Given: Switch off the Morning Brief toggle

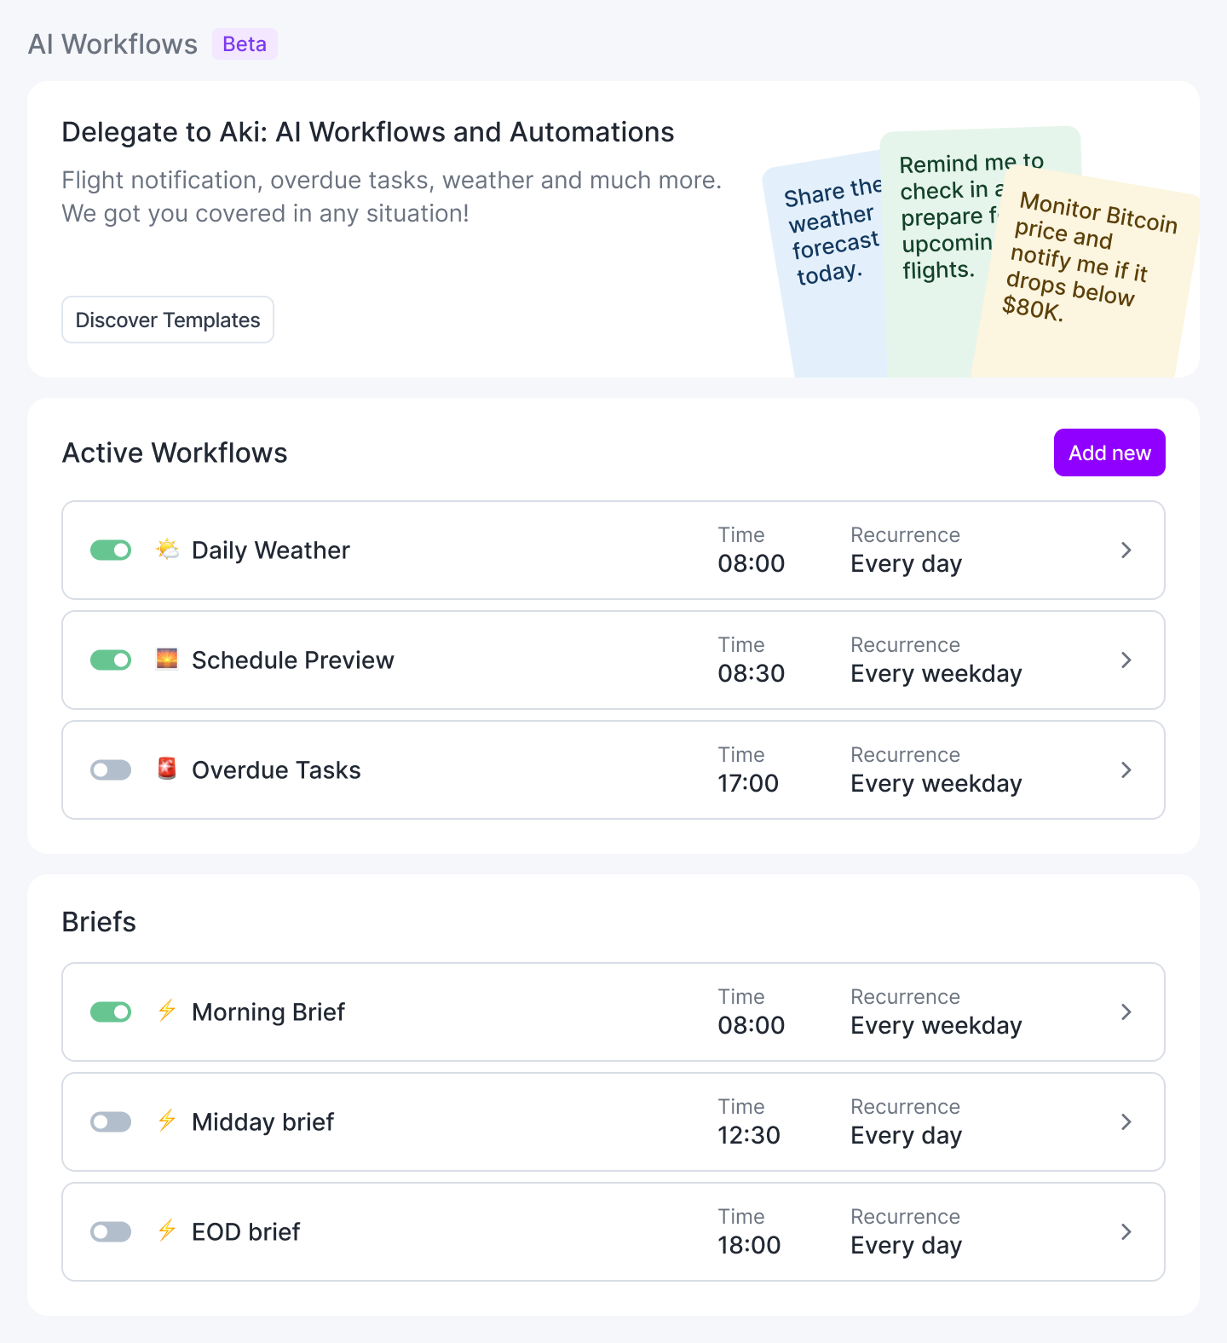Looking at the screenshot, I should (111, 1012).
